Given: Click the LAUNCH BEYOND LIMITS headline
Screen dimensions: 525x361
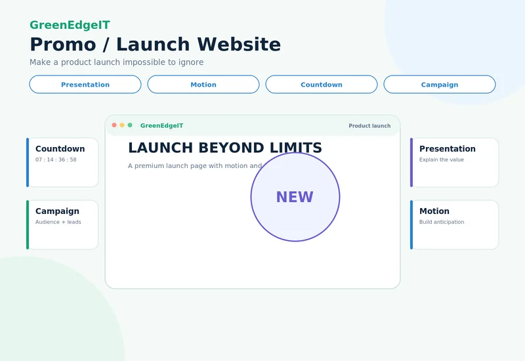Looking at the screenshot, I should (x=225, y=148).
